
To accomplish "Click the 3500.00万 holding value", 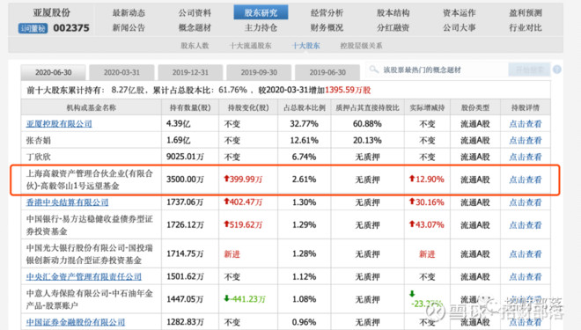I will tap(185, 180).
